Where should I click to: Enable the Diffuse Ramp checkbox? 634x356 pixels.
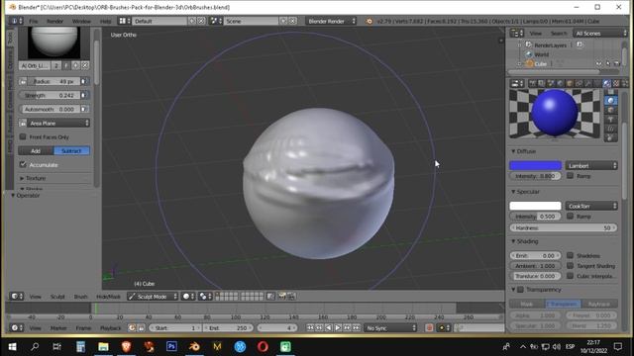[571, 176]
